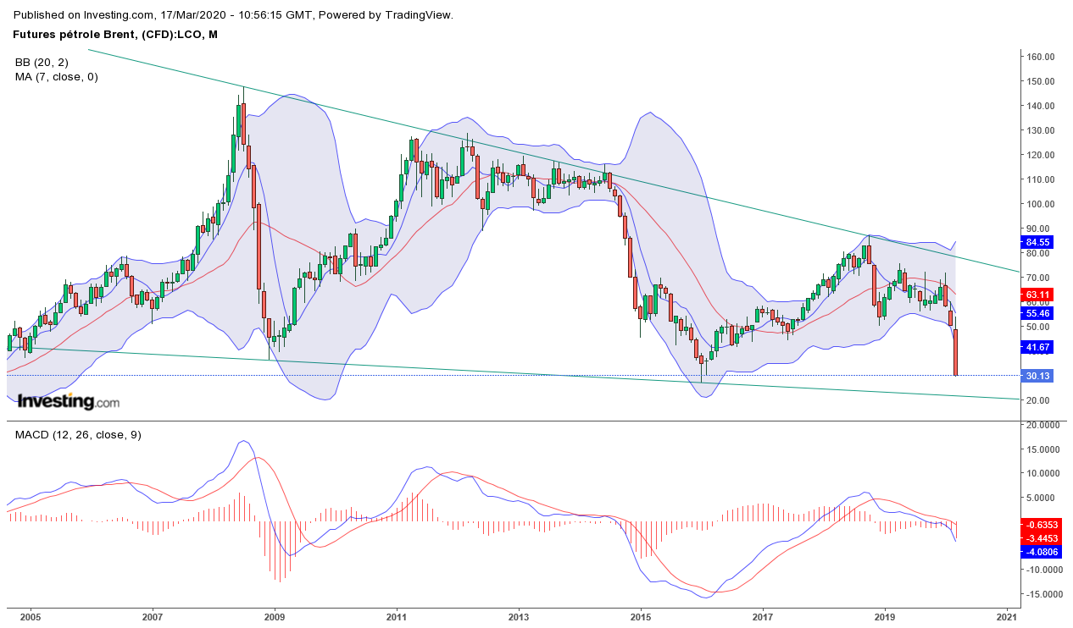Click the 120.00 price axis label
1073x628 pixels.
(1040, 155)
